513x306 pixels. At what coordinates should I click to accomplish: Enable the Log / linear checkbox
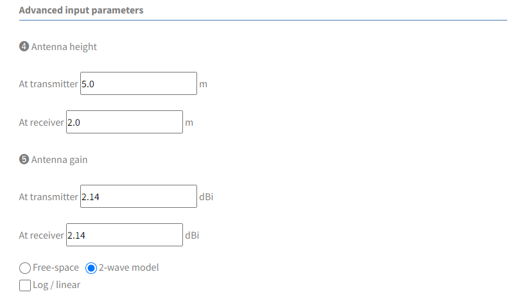coord(25,285)
